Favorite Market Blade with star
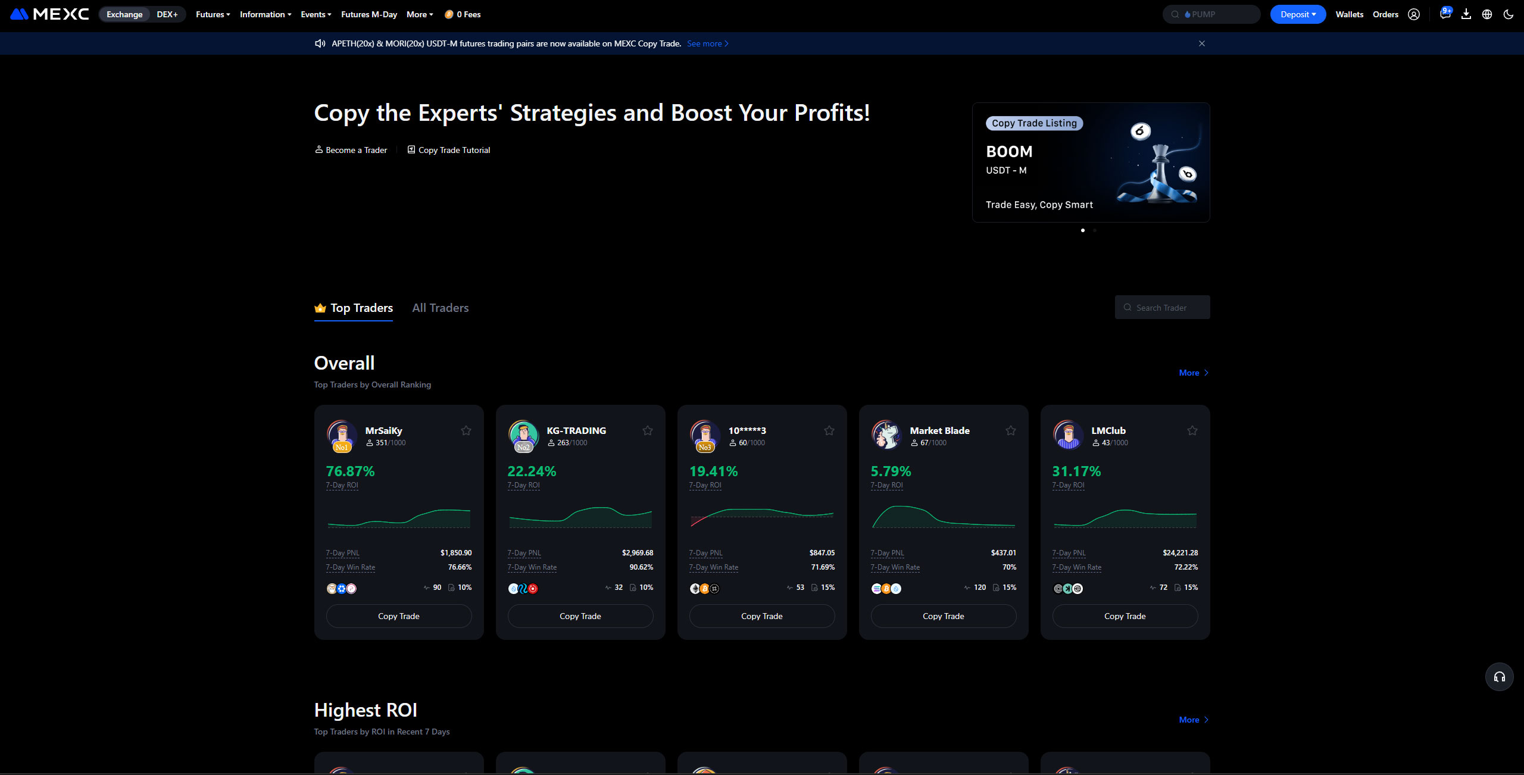The height and width of the screenshot is (775, 1524). (x=1011, y=430)
